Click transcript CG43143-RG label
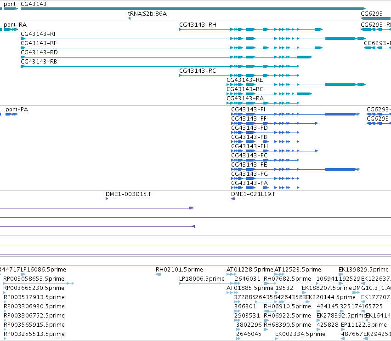This screenshot has width=391, height=341. tap(245, 89)
